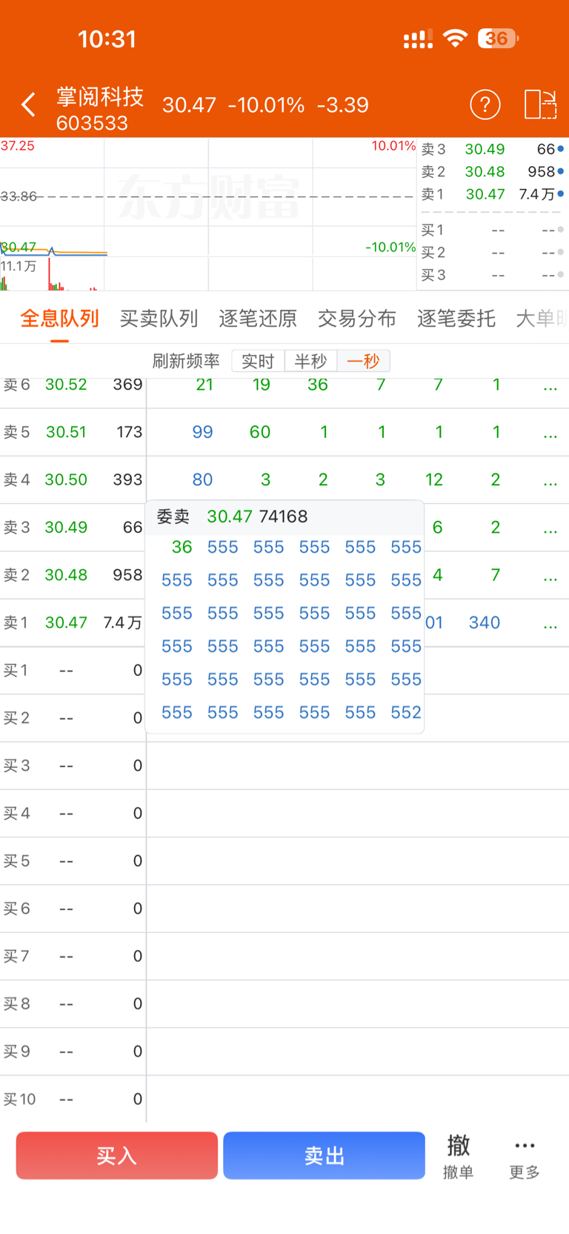Select mini order book 卖2 30.48 row
Viewport: 569px width, 1234px height.
(492, 172)
